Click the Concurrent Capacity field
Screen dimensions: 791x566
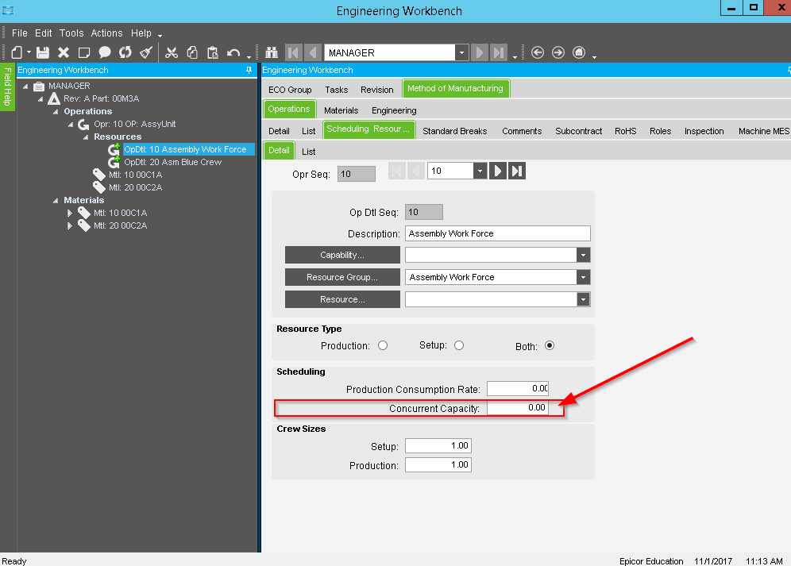point(517,408)
